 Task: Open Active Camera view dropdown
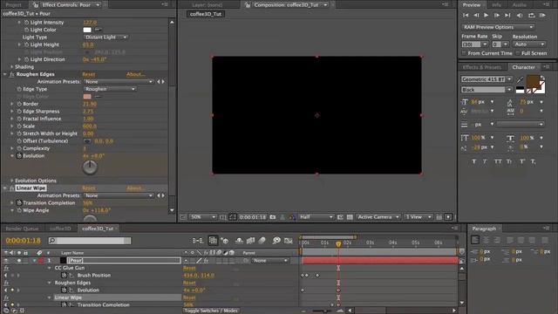pyautogui.click(x=378, y=217)
